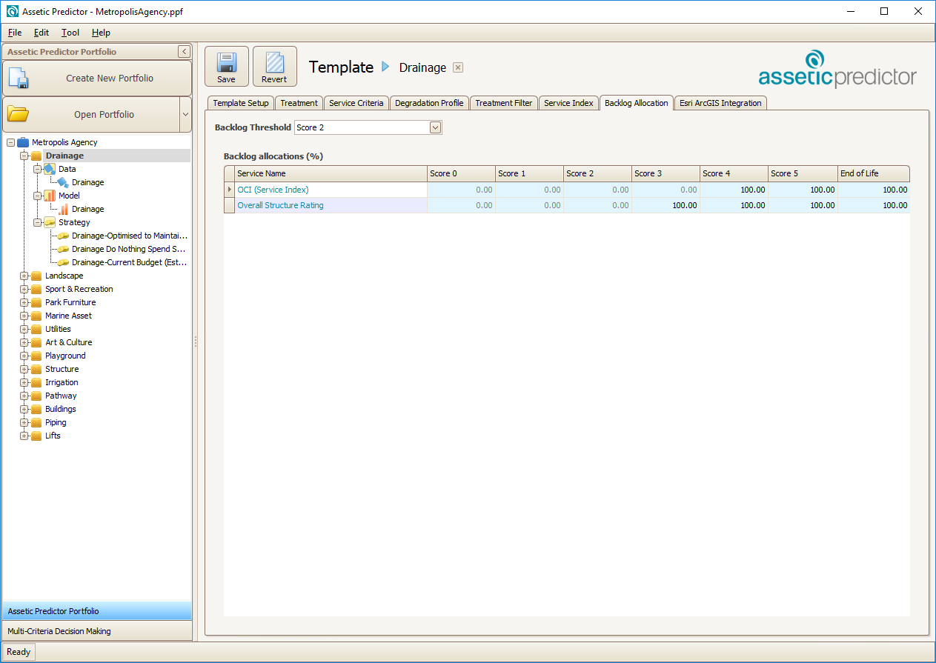Collapse the Strategy tree node
The width and height of the screenshot is (936, 663).
click(38, 222)
